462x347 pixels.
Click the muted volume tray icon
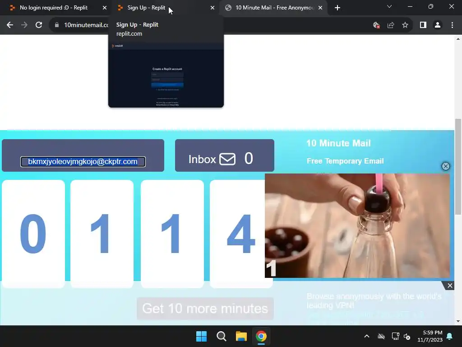point(407,336)
